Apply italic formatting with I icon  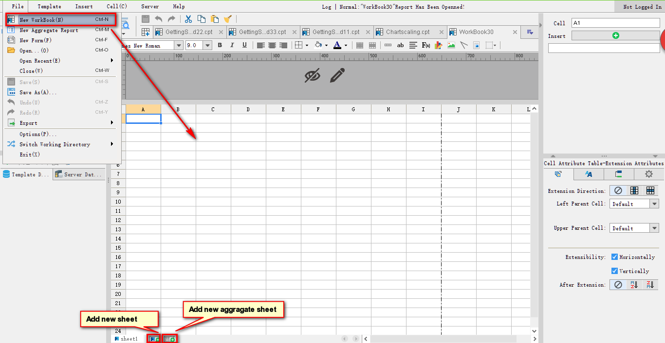click(x=232, y=45)
